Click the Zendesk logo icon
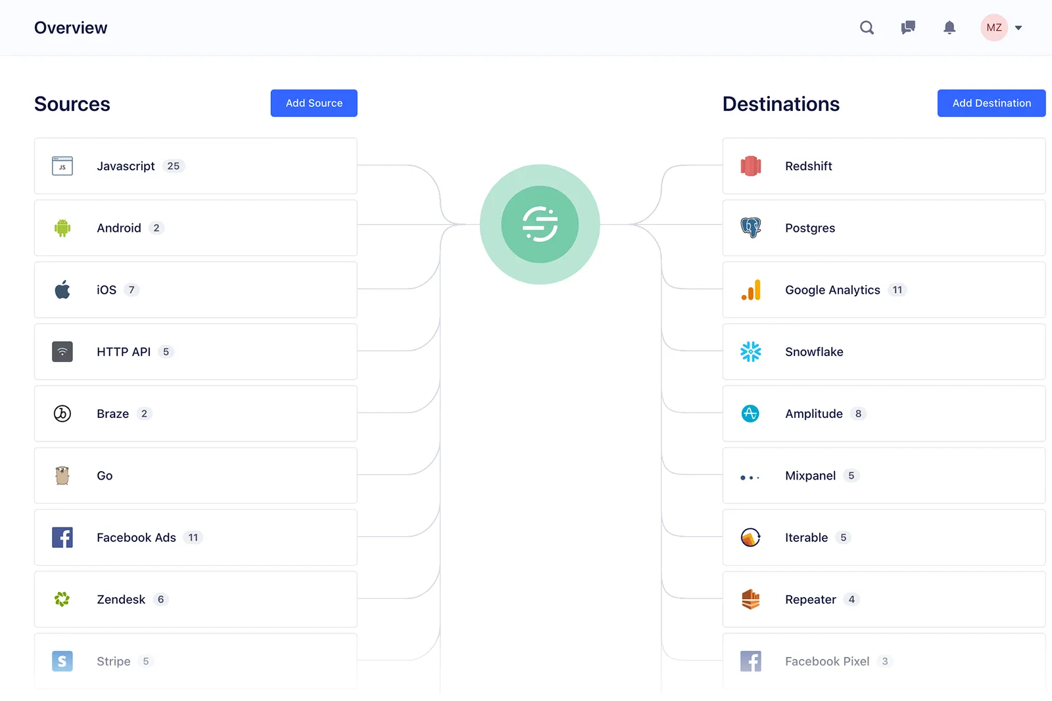1052x701 pixels. [x=62, y=599]
